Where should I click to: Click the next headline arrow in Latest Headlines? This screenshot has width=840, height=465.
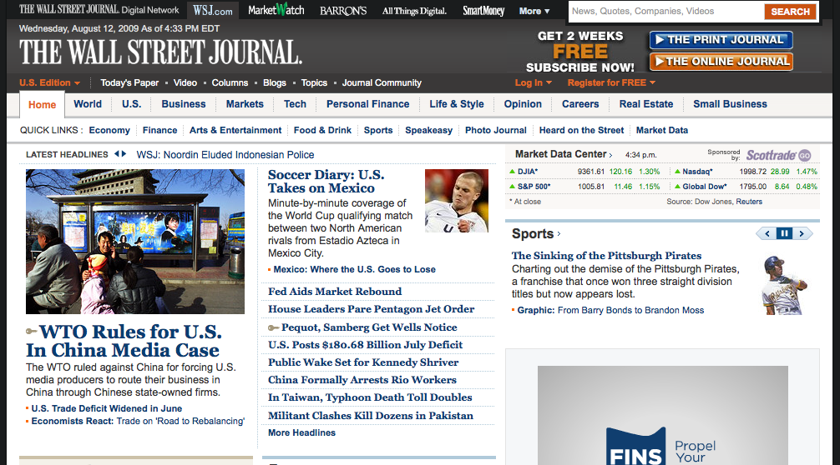point(124,154)
